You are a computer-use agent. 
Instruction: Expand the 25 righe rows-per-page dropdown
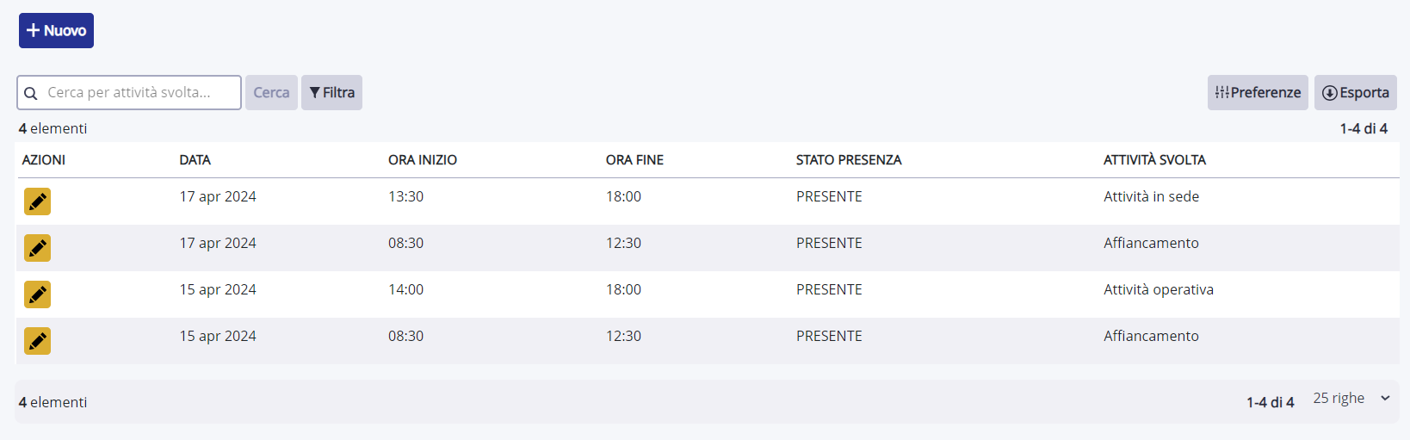tap(1351, 398)
